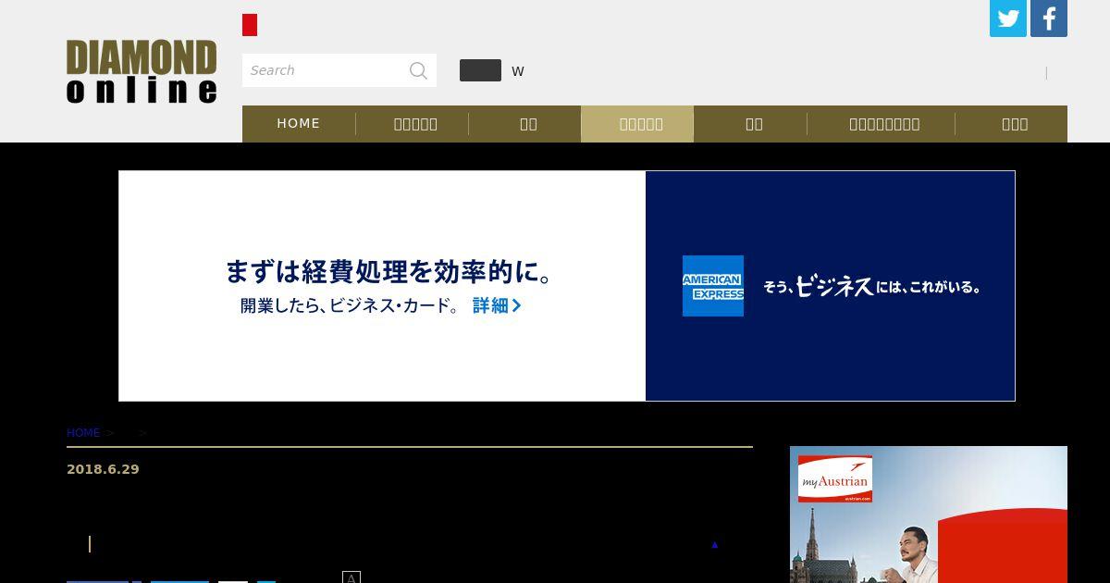Viewport: 1110px width, 583px height.
Task: Click the magnifier search icon
Action: [x=418, y=70]
